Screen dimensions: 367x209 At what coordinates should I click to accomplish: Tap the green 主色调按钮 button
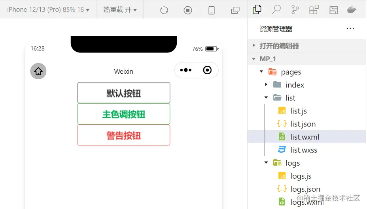point(124,114)
